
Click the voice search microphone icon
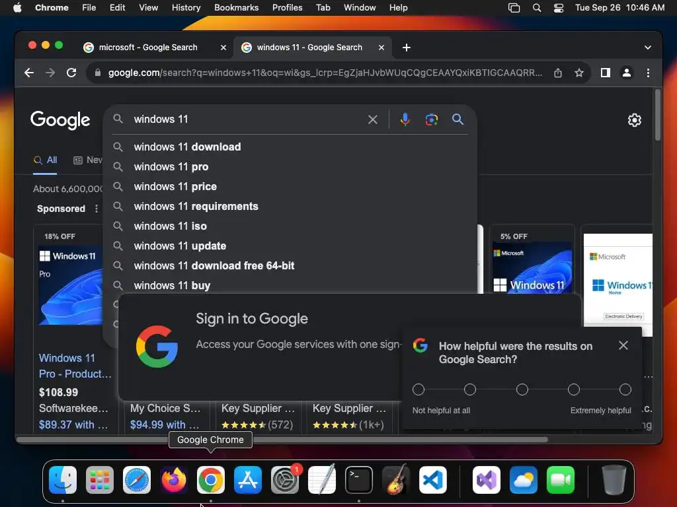click(405, 119)
